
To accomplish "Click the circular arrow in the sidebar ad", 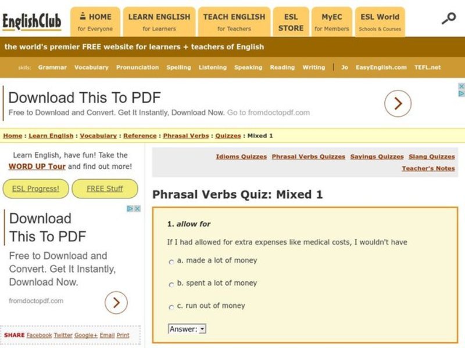I will 116,302.
